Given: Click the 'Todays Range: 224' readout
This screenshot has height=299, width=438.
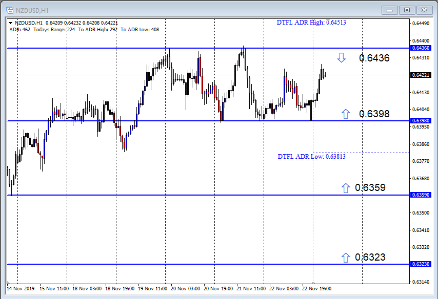Looking at the screenshot, I should point(54,30).
